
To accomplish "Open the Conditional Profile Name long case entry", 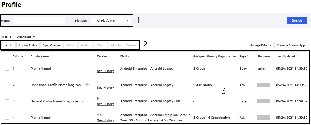I will pyautogui.click(x=57, y=85).
